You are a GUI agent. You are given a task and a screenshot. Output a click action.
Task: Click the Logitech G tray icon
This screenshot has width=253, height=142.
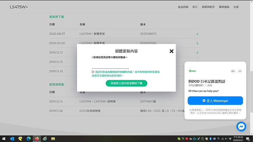click(x=195, y=138)
